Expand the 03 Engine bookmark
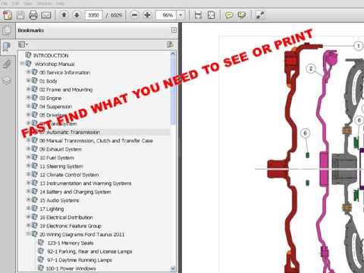The height and width of the screenshot is (273, 364). pos(29,98)
